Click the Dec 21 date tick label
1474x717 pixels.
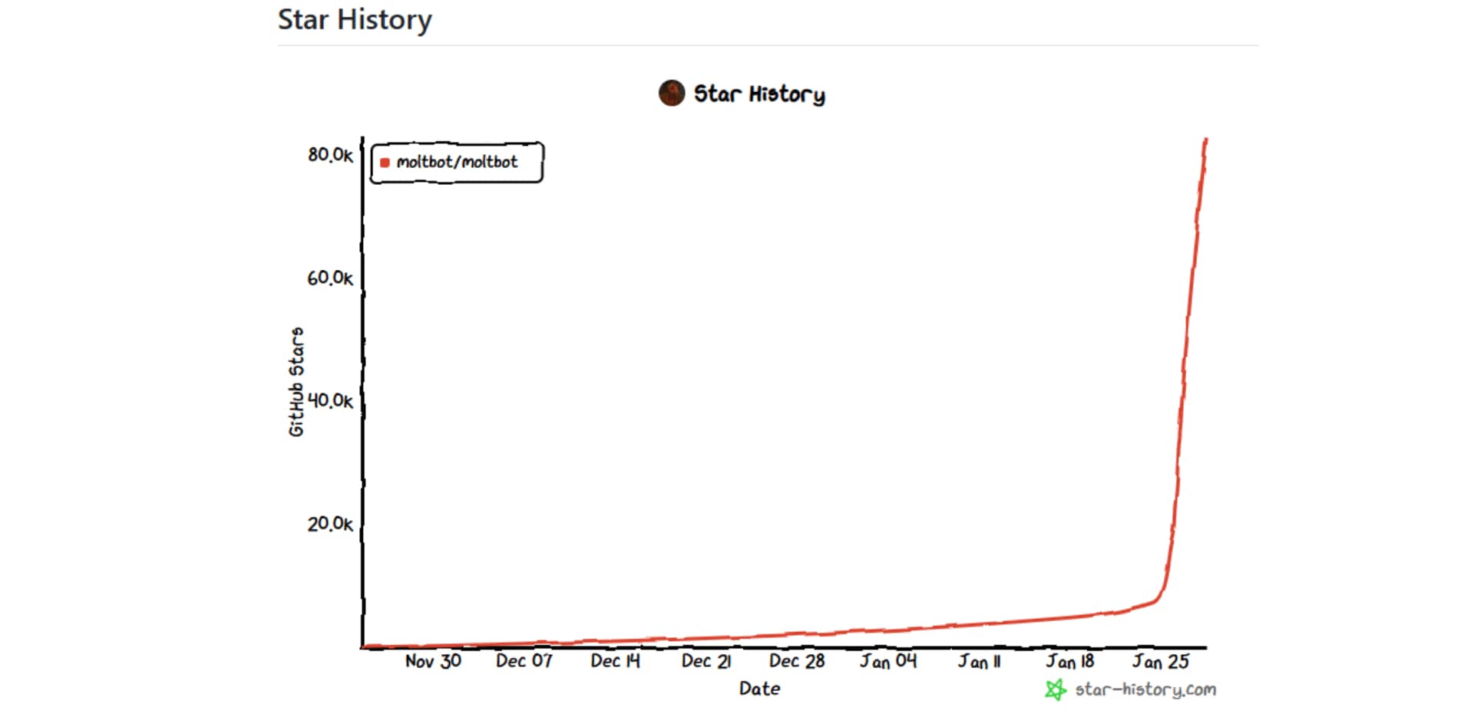coord(706,661)
